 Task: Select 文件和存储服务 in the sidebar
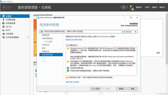pos(15,37)
